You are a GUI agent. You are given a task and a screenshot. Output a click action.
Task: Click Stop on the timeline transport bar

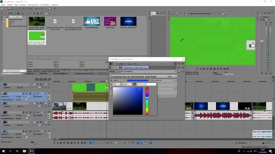(x=71, y=143)
